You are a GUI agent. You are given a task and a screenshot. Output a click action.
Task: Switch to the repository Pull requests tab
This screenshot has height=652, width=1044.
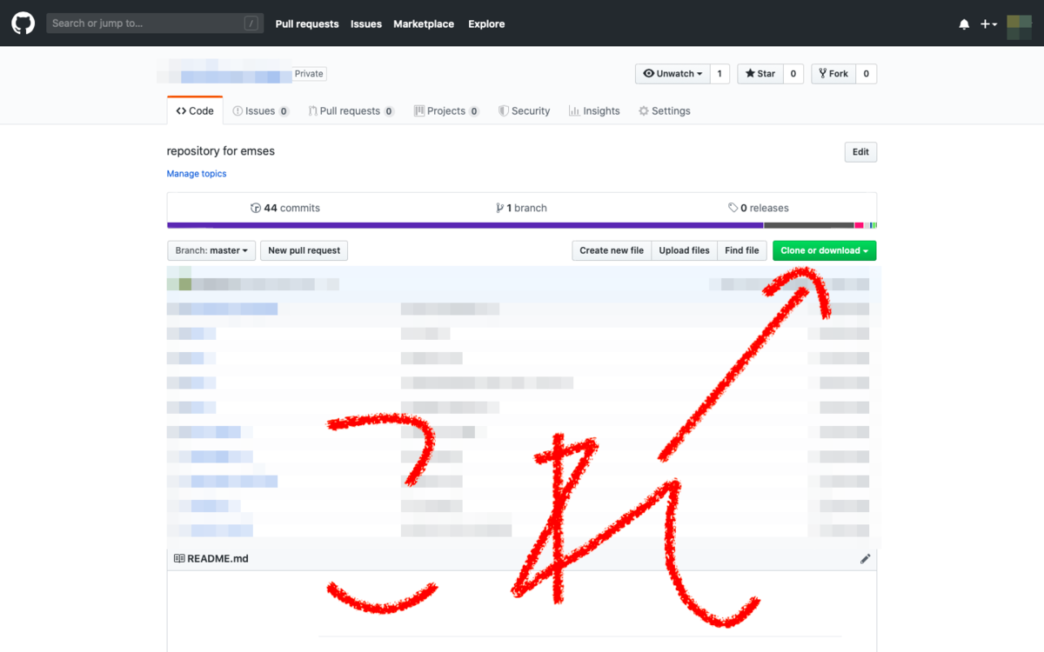tap(351, 111)
